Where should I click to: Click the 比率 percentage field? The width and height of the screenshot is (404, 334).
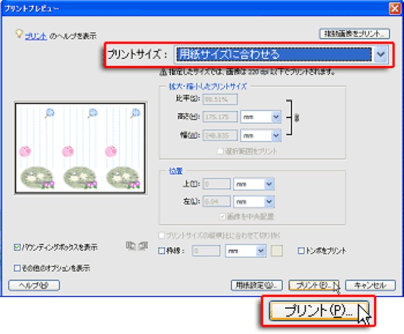coord(220,99)
